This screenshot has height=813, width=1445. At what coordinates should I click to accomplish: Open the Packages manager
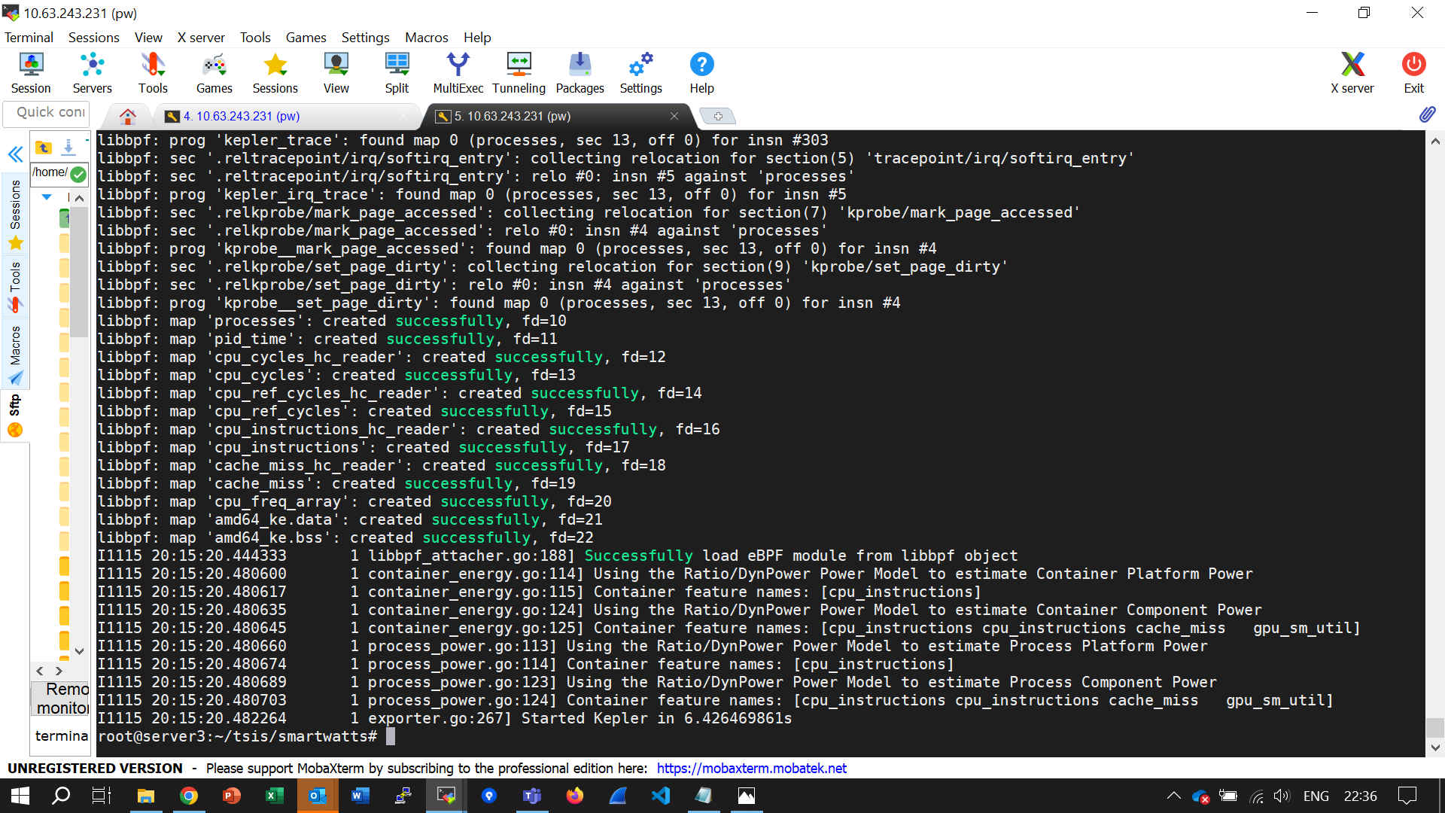pyautogui.click(x=580, y=72)
